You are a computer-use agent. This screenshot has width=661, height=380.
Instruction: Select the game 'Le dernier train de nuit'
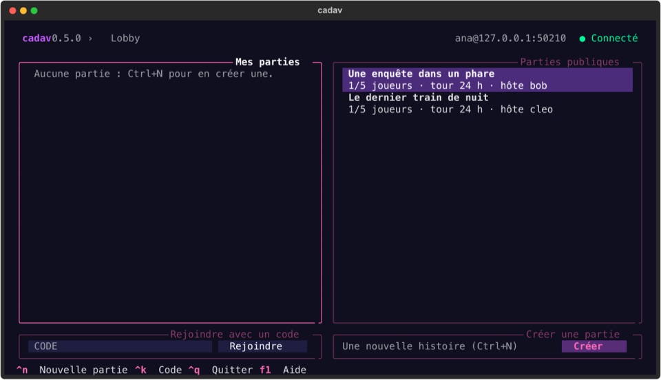[x=487, y=104]
